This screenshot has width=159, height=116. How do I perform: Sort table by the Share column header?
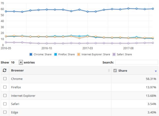(x=123, y=71)
